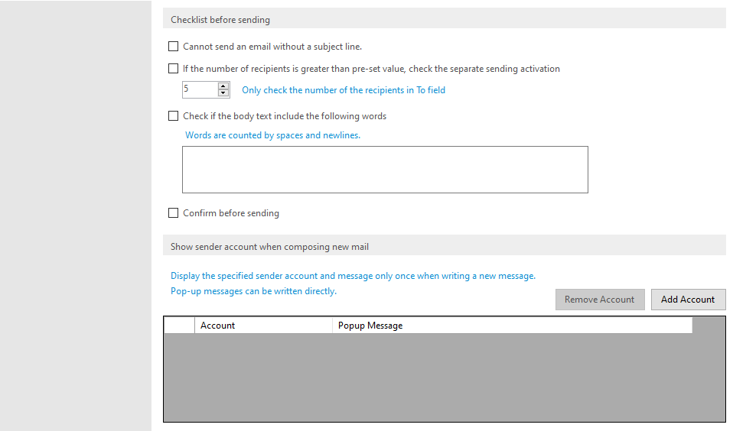Enable 'Cannot send an email without a subject line'
The width and height of the screenshot is (733, 431).
tap(174, 46)
